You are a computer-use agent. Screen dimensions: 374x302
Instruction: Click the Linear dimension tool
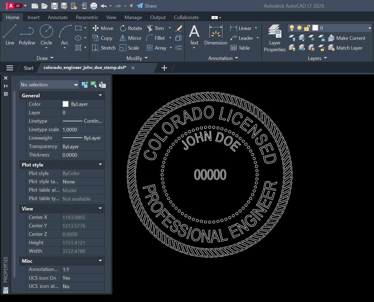[241, 28]
